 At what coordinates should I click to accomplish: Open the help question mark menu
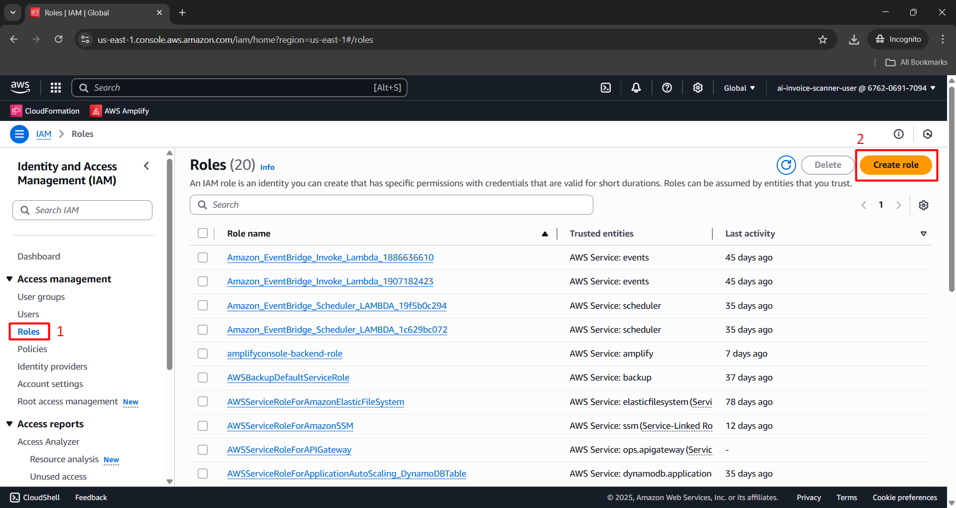click(x=667, y=88)
